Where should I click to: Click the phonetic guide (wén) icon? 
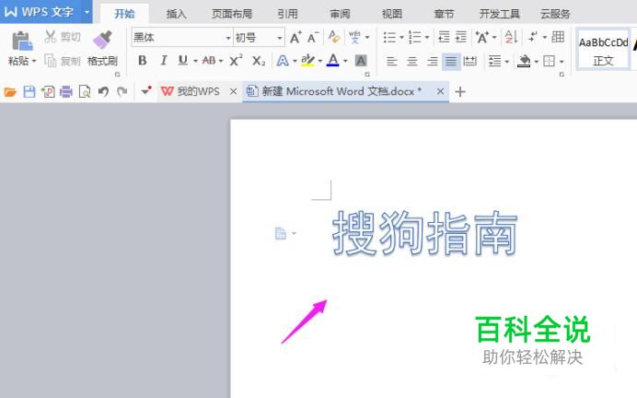click(x=354, y=37)
